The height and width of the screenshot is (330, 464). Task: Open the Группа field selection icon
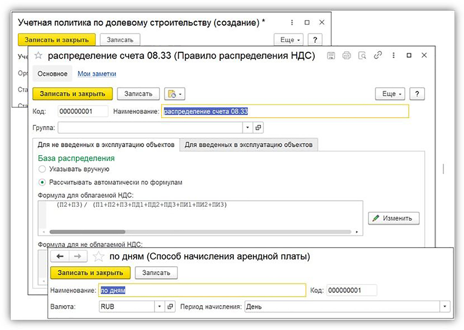258,128
